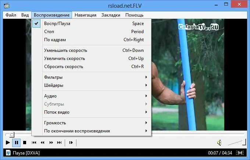The width and height of the screenshot is (250, 160).
Task: Click the volume slider
Action: pos(237,142)
